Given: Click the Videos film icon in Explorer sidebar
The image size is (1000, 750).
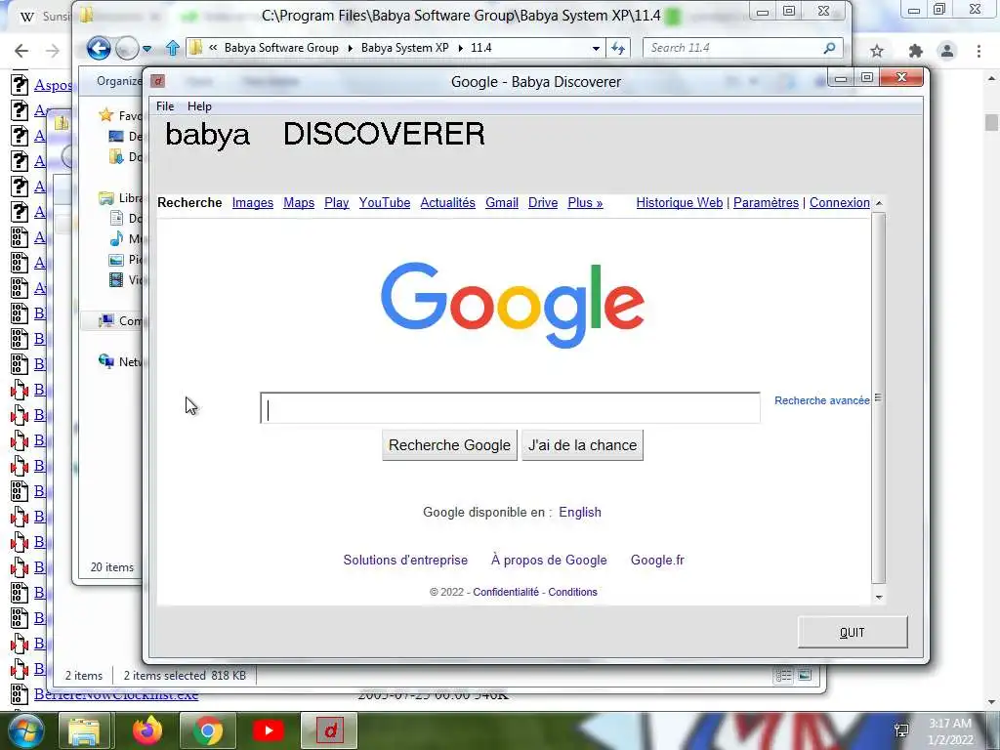Looking at the screenshot, I should coord(116,279).
